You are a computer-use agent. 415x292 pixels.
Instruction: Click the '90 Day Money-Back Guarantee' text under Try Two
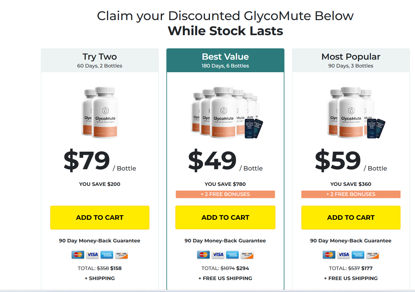[x=100, y=241]
